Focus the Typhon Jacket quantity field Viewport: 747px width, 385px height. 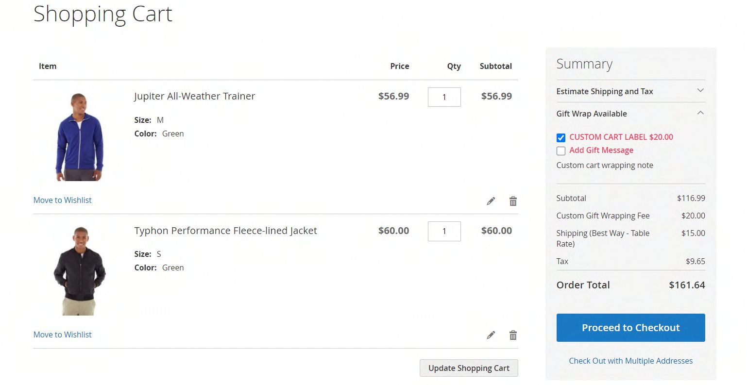[x=444, y=231]
